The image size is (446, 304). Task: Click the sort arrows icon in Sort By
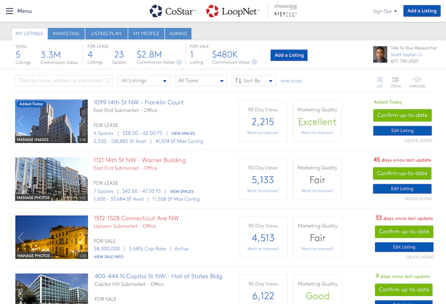point(238,80)
